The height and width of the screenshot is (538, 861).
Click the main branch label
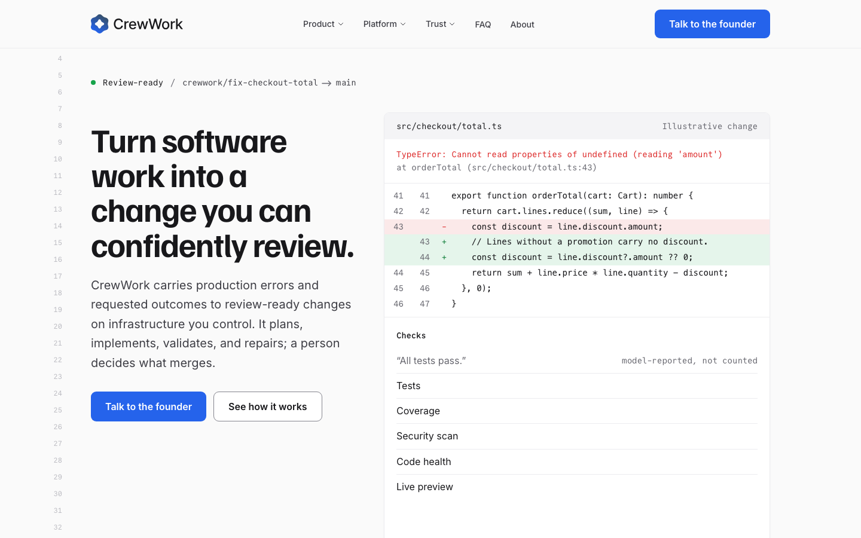pyautogui.click(x=346, y=82)
